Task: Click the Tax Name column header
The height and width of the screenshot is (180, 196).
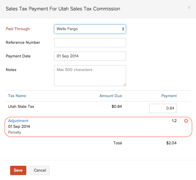Action: click(x=17, y=96)
